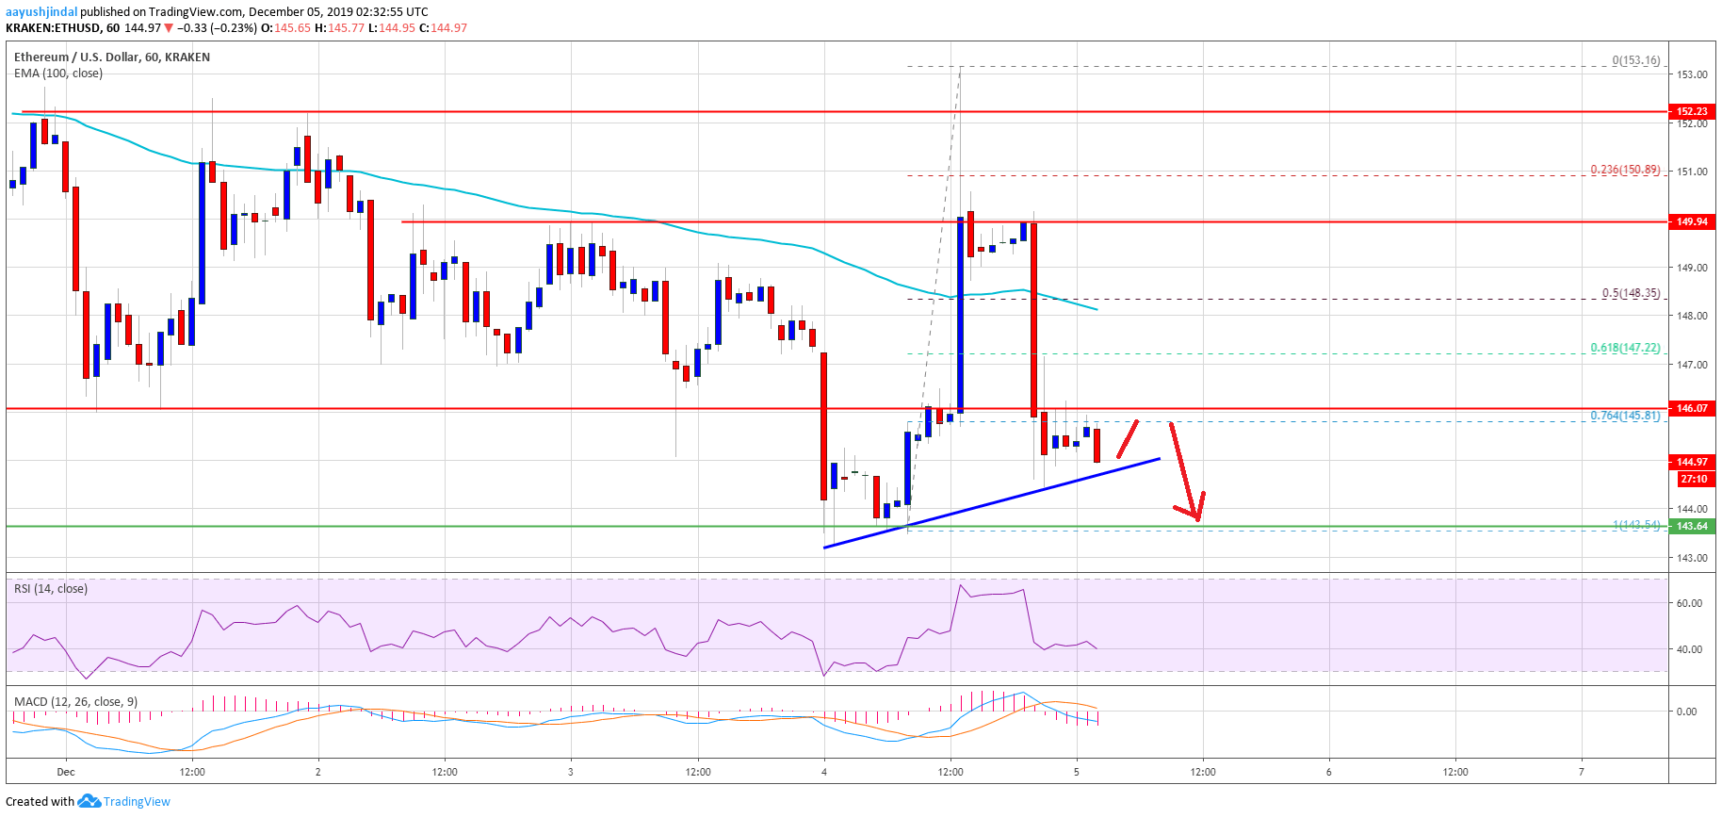Open the TradingView link at bottom
Viewport: 1722px width, 818px height.
137,802
